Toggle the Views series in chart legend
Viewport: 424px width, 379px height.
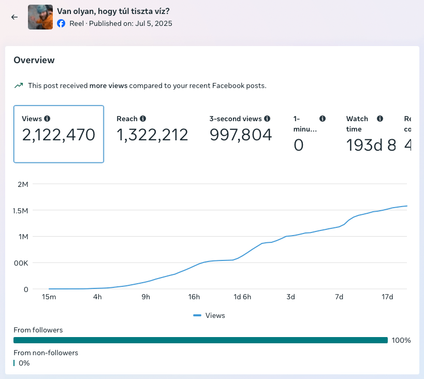tap(209, 315)
